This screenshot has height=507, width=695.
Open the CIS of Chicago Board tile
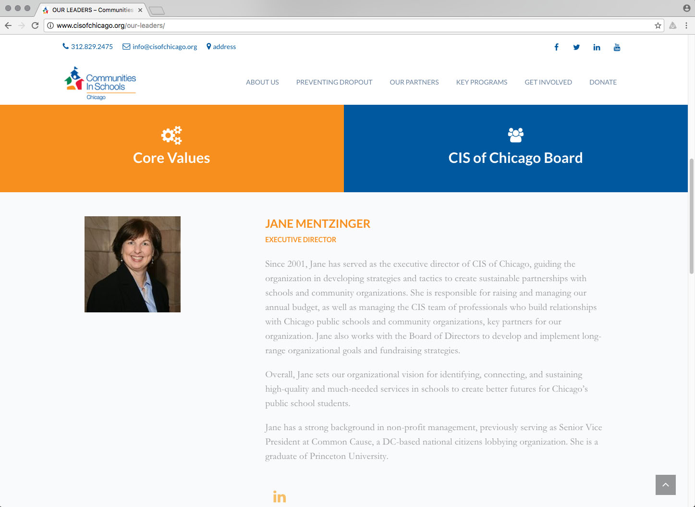coord(515,148)
